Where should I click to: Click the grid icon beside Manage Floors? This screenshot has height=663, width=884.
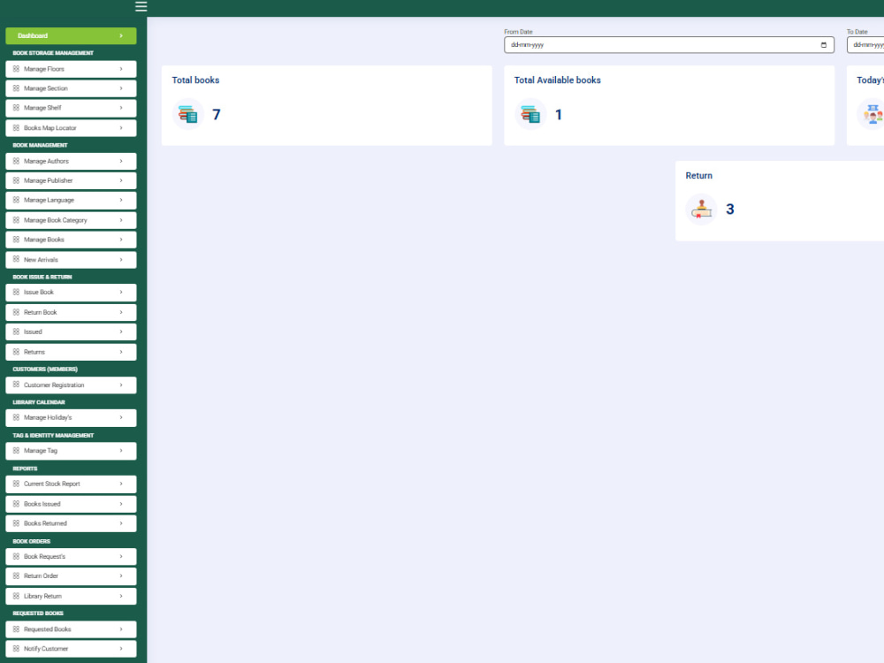point(16,69)
